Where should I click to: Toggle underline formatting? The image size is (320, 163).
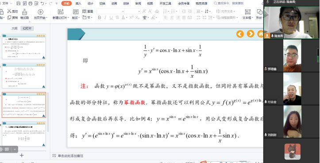point(111,18)
